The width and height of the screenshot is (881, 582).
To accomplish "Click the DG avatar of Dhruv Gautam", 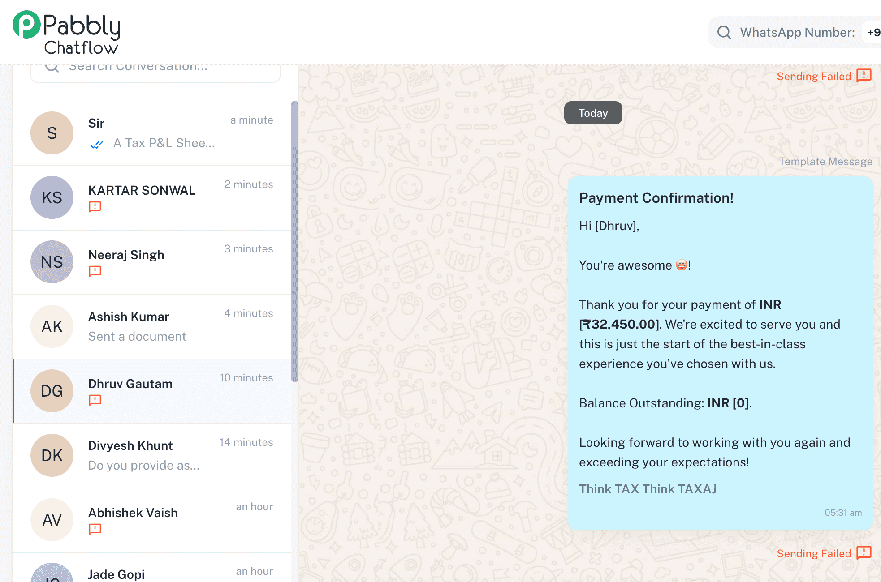I will (52, 391).
